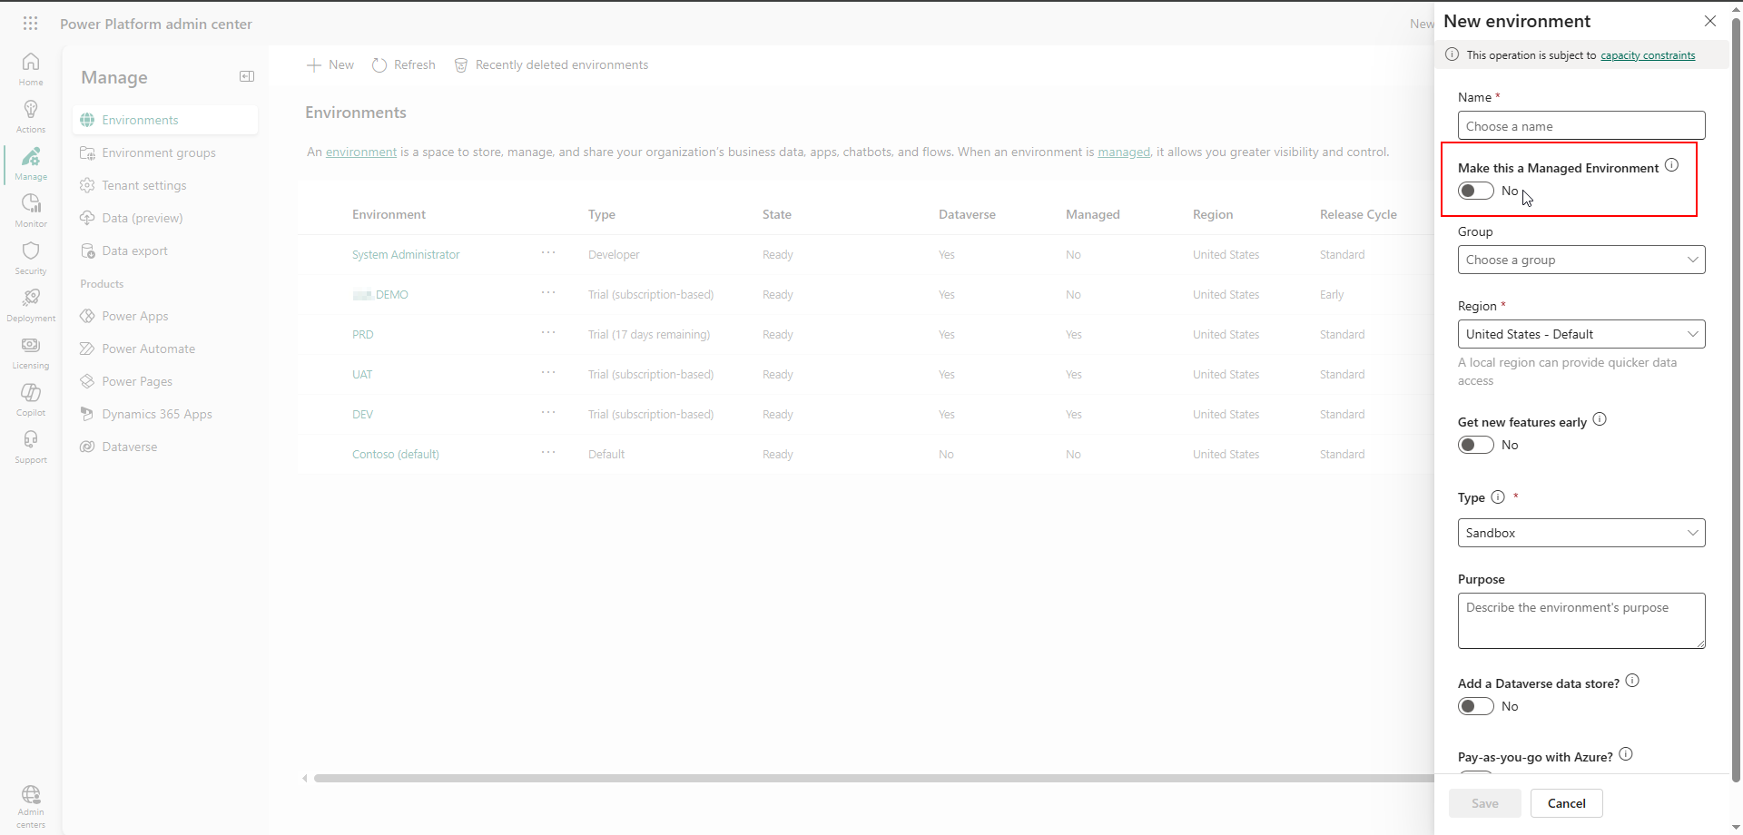This screenshot has width=1743, height=835.
Task: Open the Region dropdown
Action: pos(1581,335)
